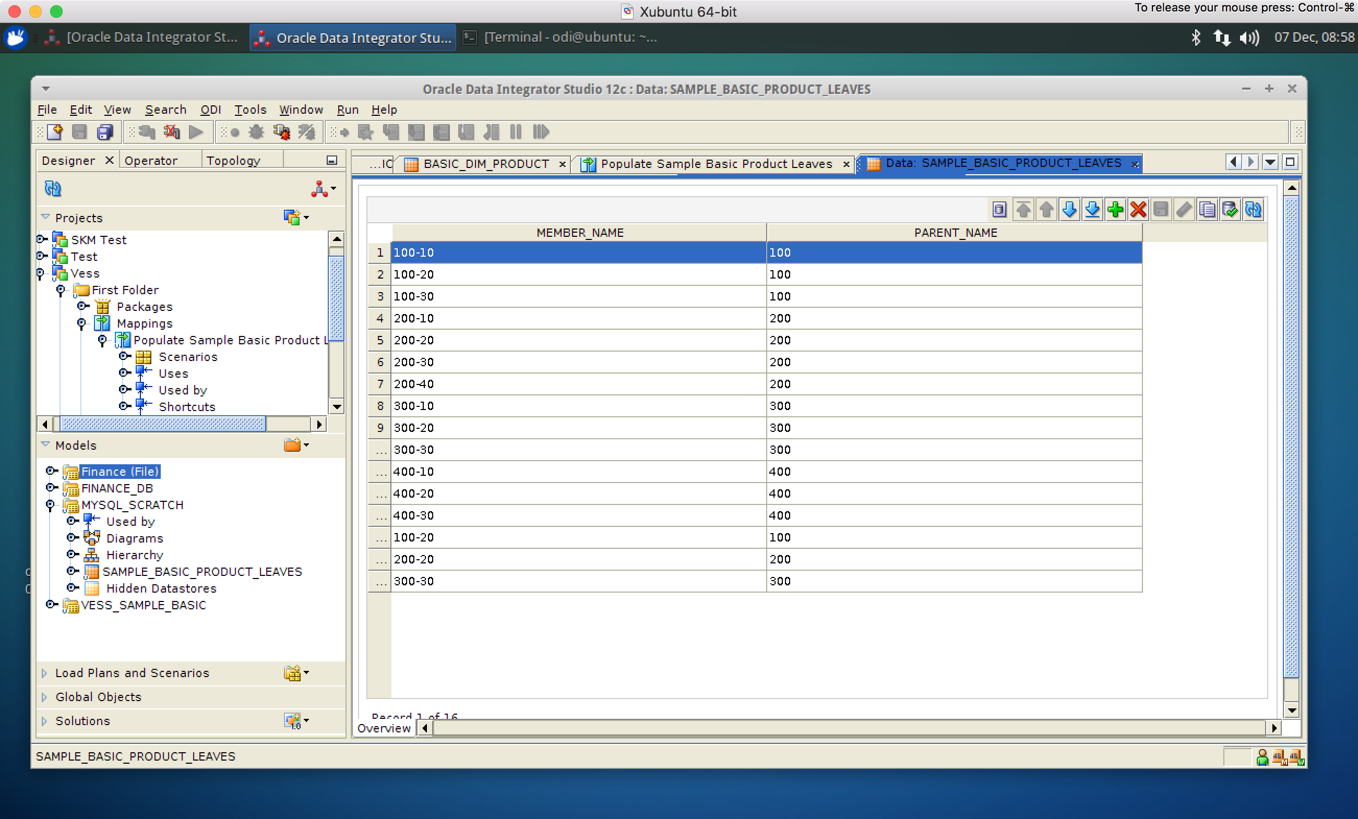Click the New Project icon in Projects header
The width and height of the screenshot is (1358, 819).
(x=292, y=218)
